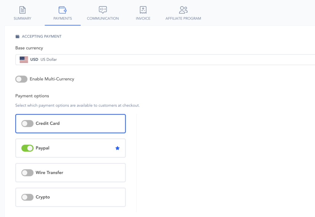Go to the Invoice tab label
The height and width of the screenshot is (217, 315).
143,18
